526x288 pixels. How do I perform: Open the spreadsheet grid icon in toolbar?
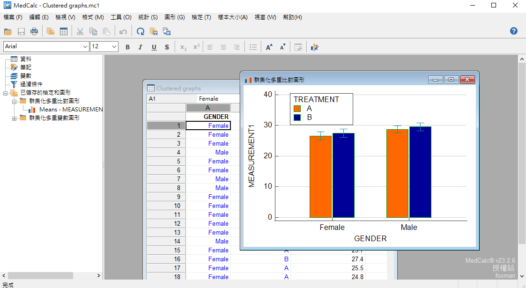(64, 31)
